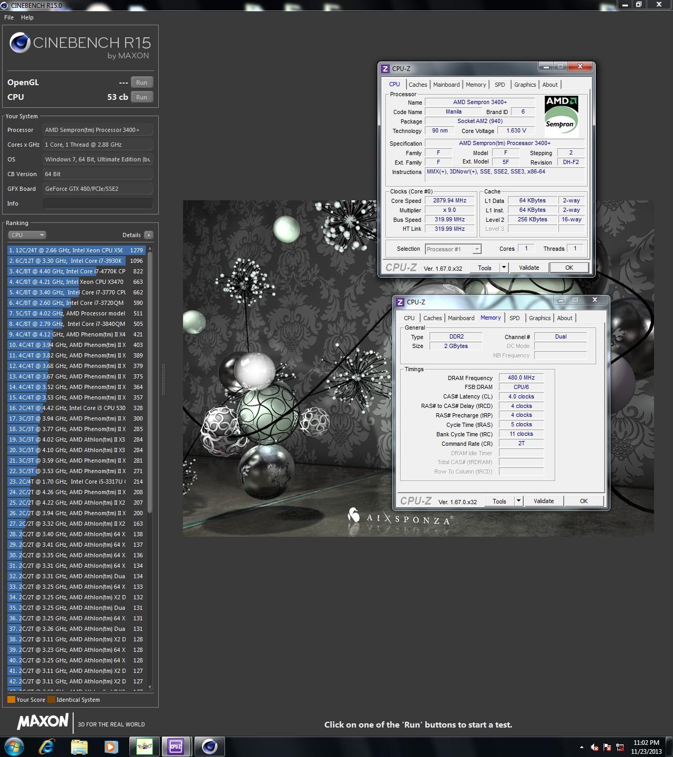Click OK in upper CPU-Z window

tap(569, 268)
